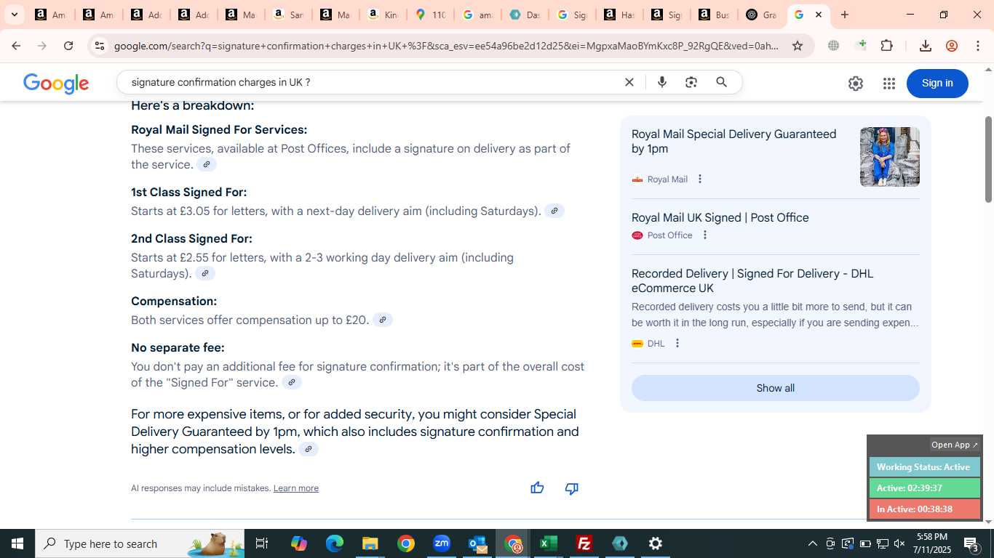Go to Google homepage via logo
The image size is (994, 558).
point(56,84)
